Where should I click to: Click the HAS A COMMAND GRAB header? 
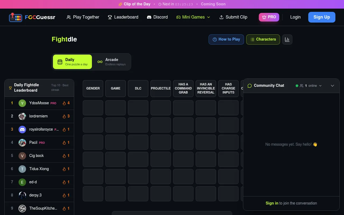183,88
